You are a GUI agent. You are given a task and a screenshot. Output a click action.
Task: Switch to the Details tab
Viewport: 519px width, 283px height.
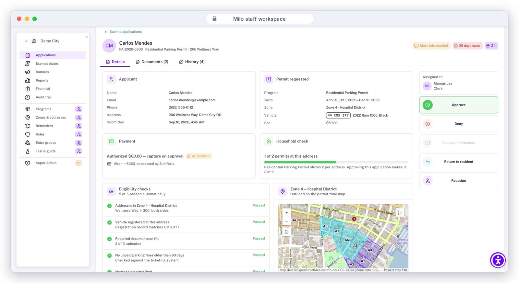[x=115, y=62]
